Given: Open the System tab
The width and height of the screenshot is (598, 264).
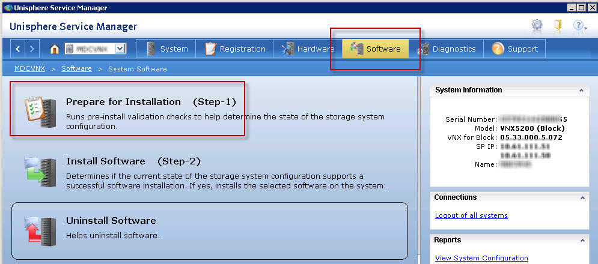Looking at the screenshot, I should point(167,49).
